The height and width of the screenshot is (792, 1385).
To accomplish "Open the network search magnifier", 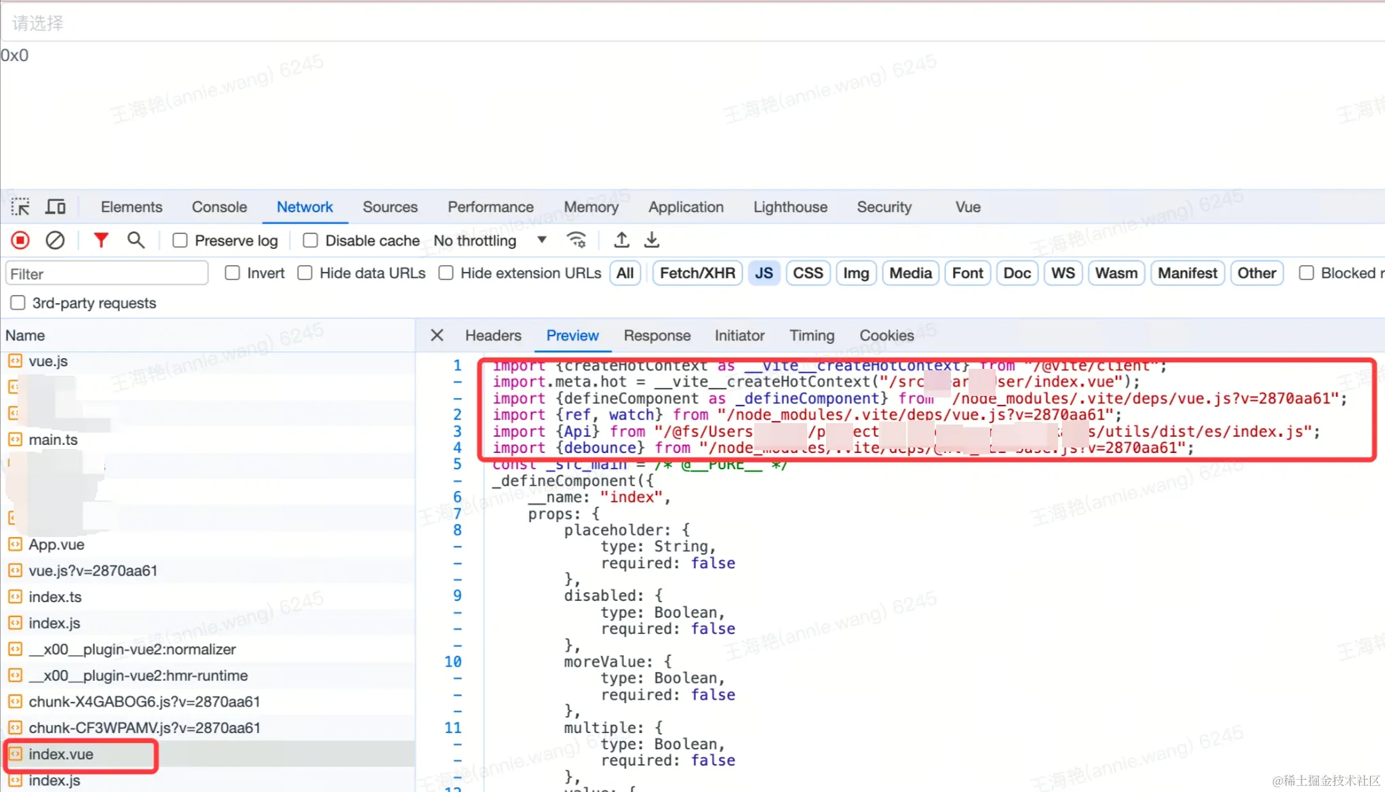I will (136, 240).
